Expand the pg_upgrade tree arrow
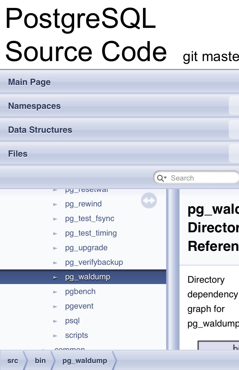The height and width of the screenshot is (370, 239). [55, 248]
